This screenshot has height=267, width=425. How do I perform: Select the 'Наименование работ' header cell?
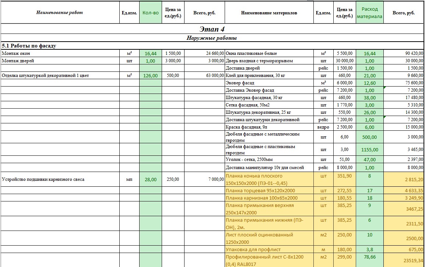(60, 13)
